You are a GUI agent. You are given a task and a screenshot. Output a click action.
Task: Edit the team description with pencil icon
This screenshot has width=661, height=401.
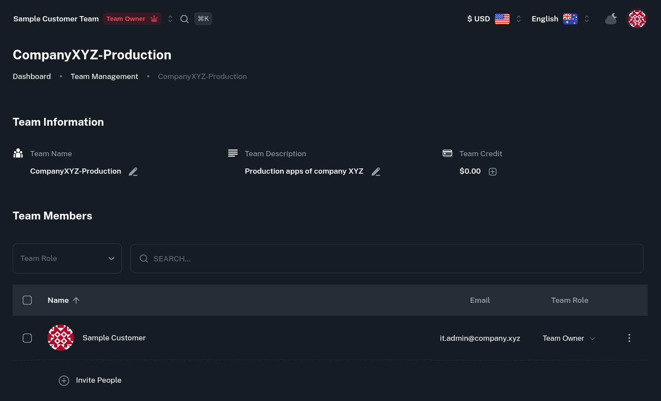[x=376, y=172]
